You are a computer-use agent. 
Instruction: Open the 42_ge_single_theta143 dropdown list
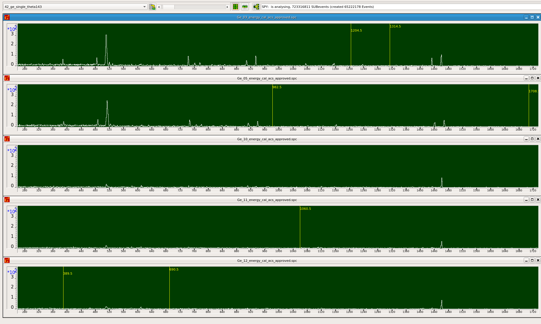pyautogui.click(x=144, y=7)
